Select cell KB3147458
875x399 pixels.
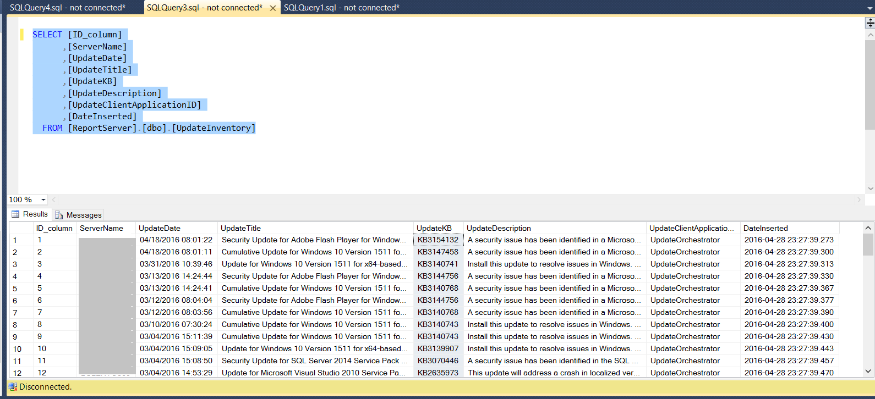(x=438, y=252)
